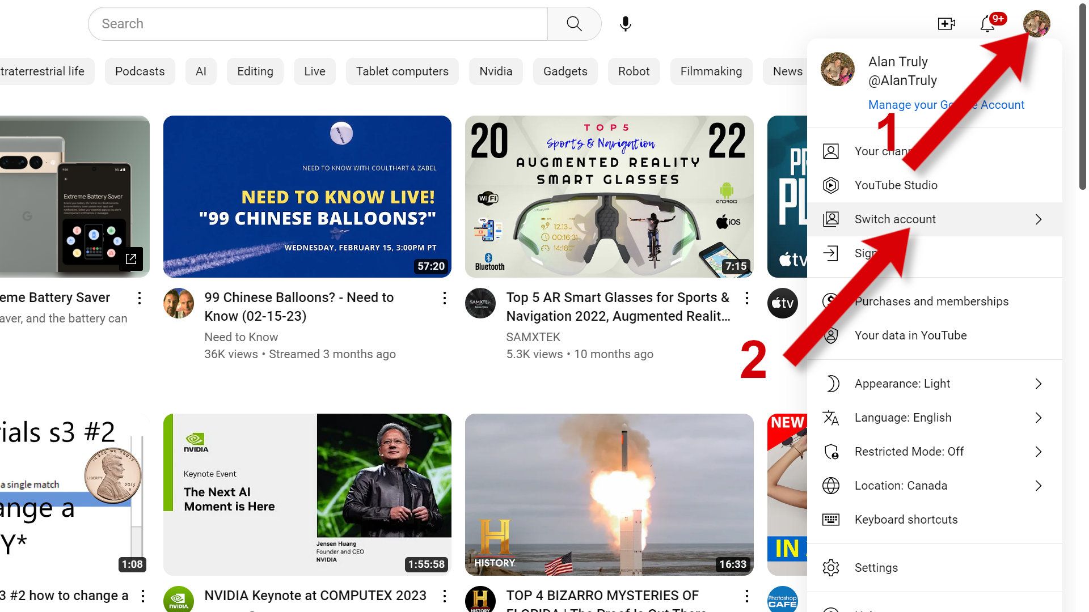
Task: Click the profile avatar in top right
Action: tap(1037, 23)
